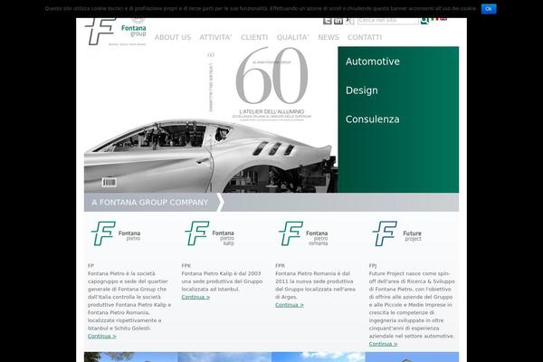Click the Fontana Pietro Kalip logo

click(x=210, y=233)
